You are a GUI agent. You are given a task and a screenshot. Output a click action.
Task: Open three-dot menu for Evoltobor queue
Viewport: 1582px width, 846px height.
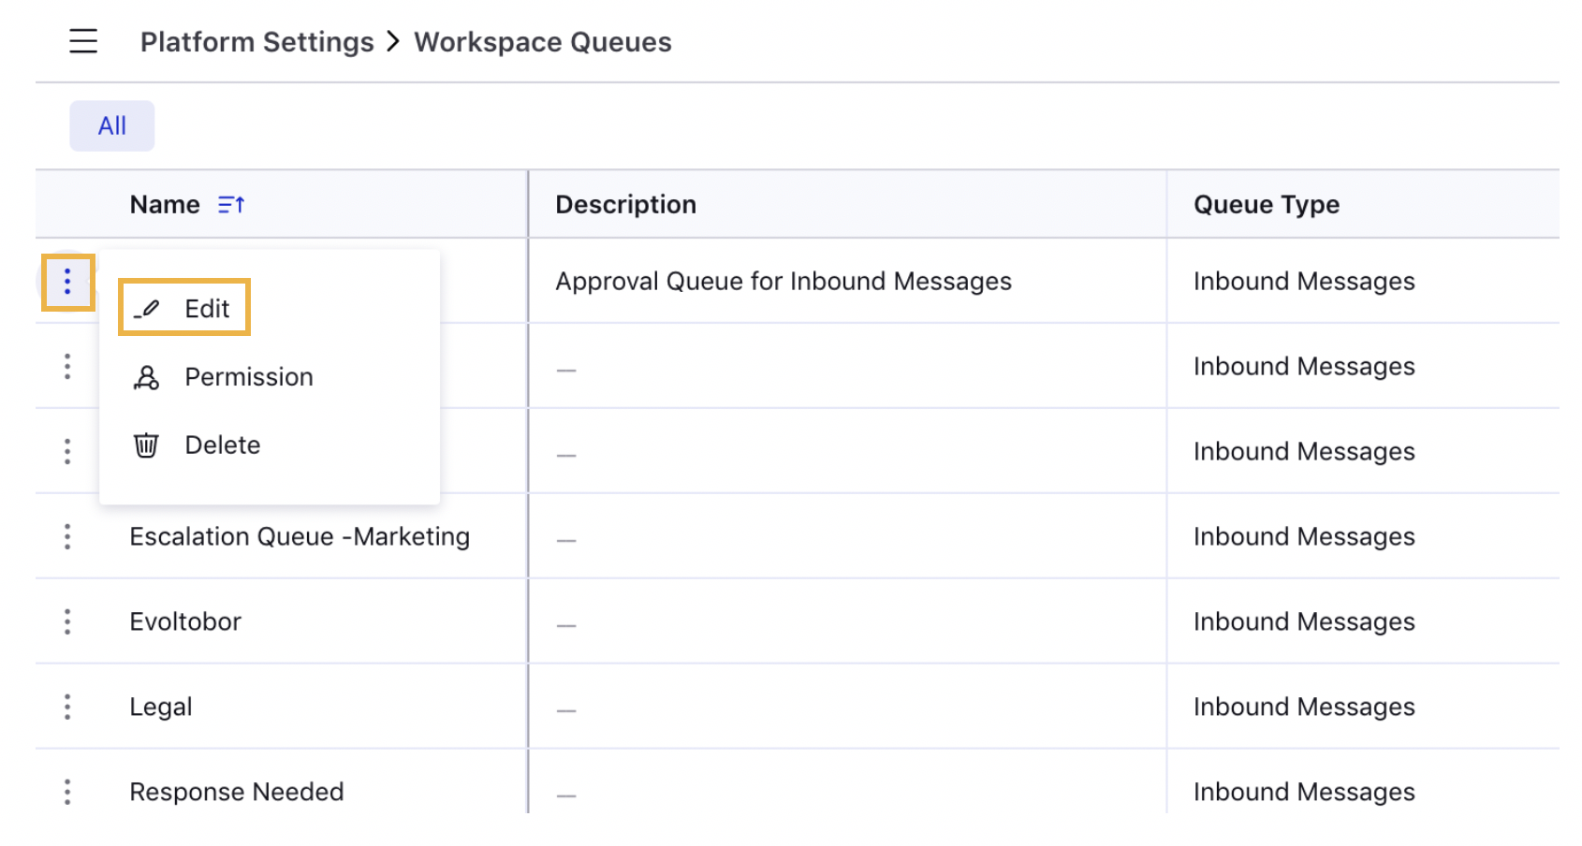pyautogui.click(x=67, y=622)
